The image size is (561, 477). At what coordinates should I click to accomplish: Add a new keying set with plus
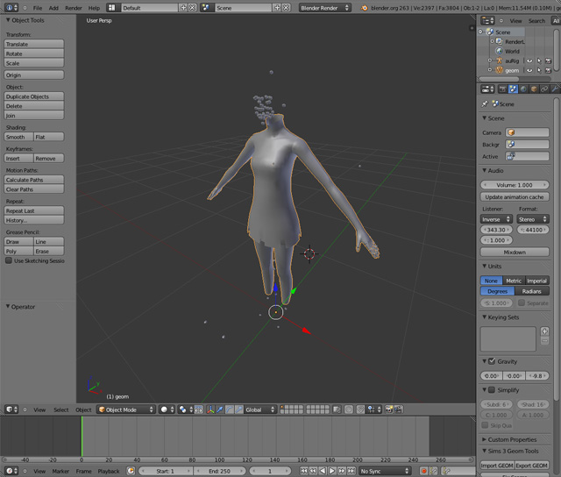pyautogui.click(x=544, y=331)
